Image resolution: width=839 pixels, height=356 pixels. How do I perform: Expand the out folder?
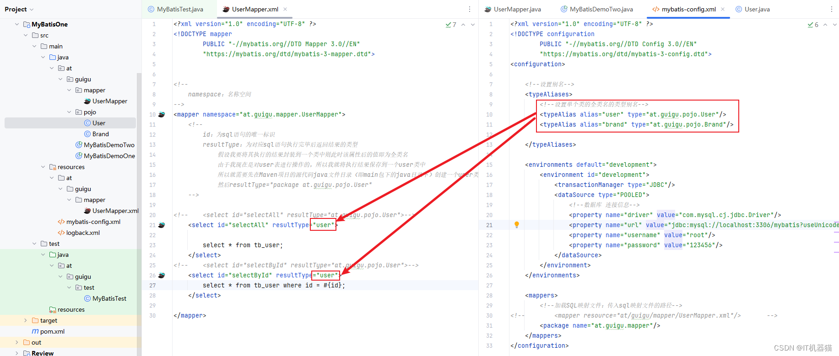tap(17, 342)
